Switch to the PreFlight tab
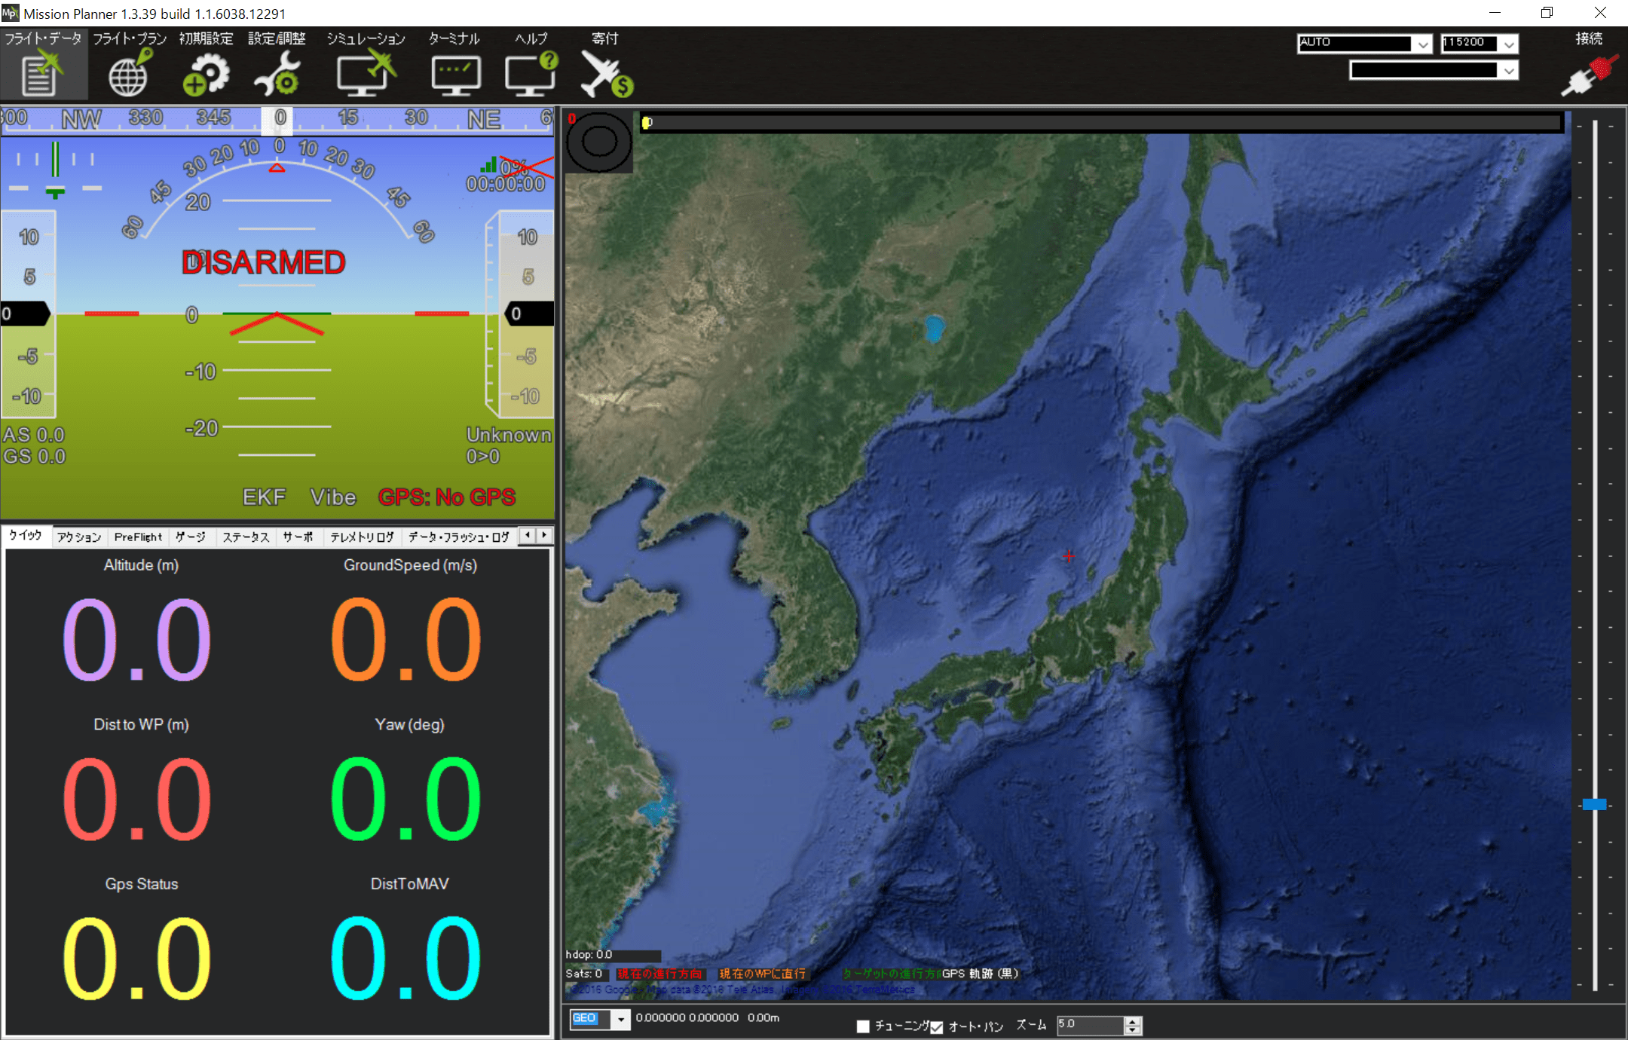1628x1040 pixels. point(139,537)
